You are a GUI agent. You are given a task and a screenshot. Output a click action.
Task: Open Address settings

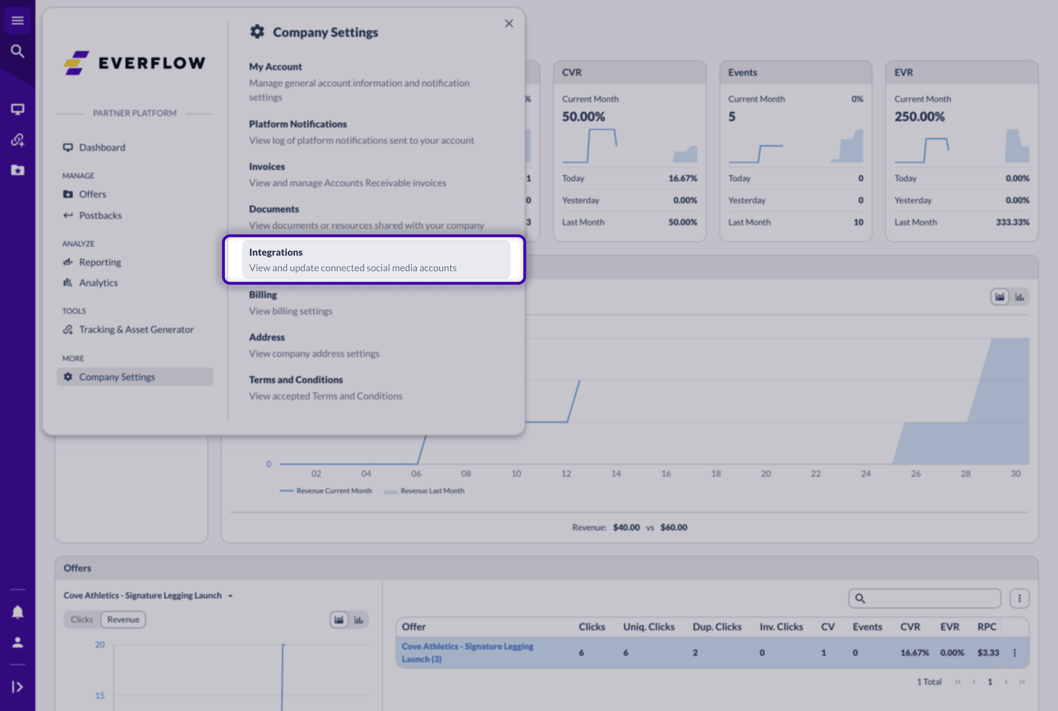coord(376,345)
